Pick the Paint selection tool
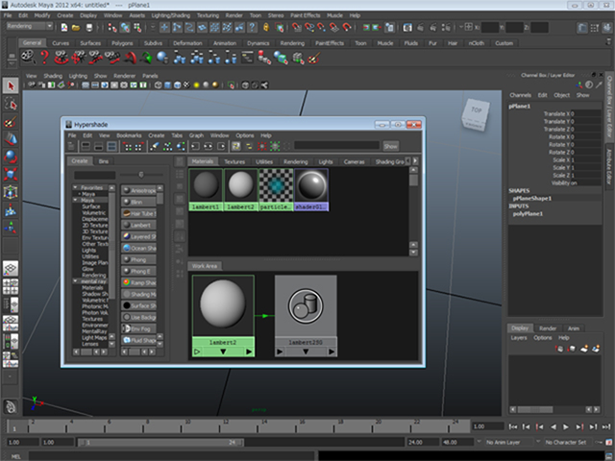Screen dimensions: 615x461 click(11, 122)
